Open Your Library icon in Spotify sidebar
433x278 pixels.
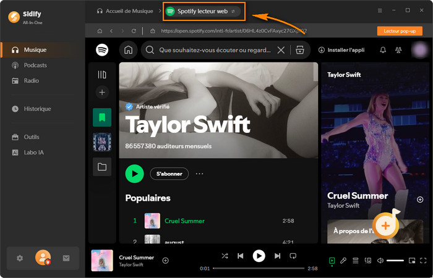(102, 75)
